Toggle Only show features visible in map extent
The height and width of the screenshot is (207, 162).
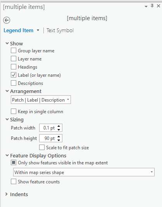click(14, 163)
